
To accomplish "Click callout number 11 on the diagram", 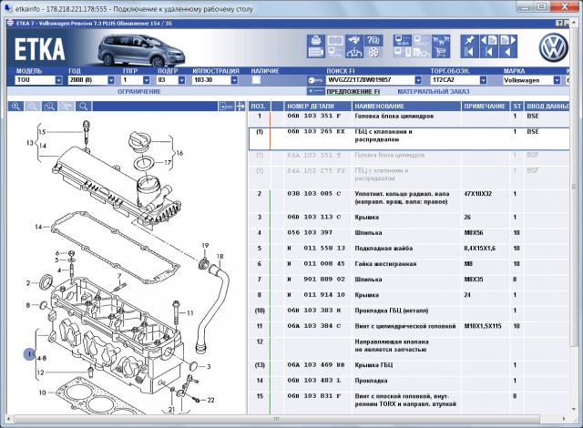I will (x=190, y=313).
